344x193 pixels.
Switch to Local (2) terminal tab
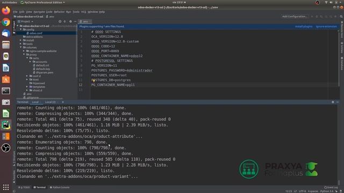pos(50,102)
